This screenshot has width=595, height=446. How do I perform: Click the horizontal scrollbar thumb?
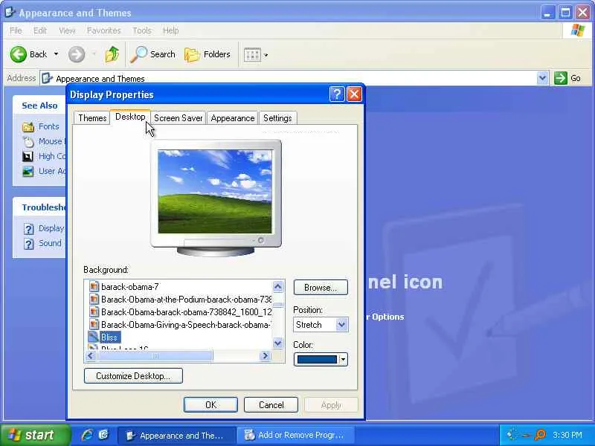tap(155, 356)
